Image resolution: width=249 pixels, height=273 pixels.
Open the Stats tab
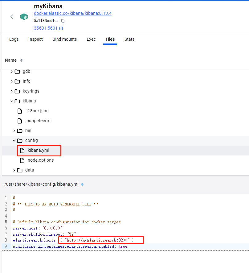click(x=129, y=39)
